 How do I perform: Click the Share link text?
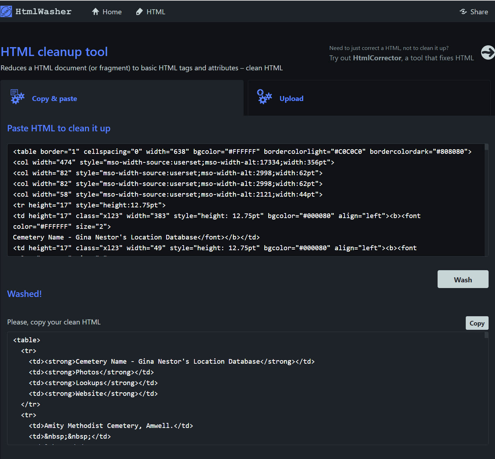pyautogui.click(x=479, y=12)
